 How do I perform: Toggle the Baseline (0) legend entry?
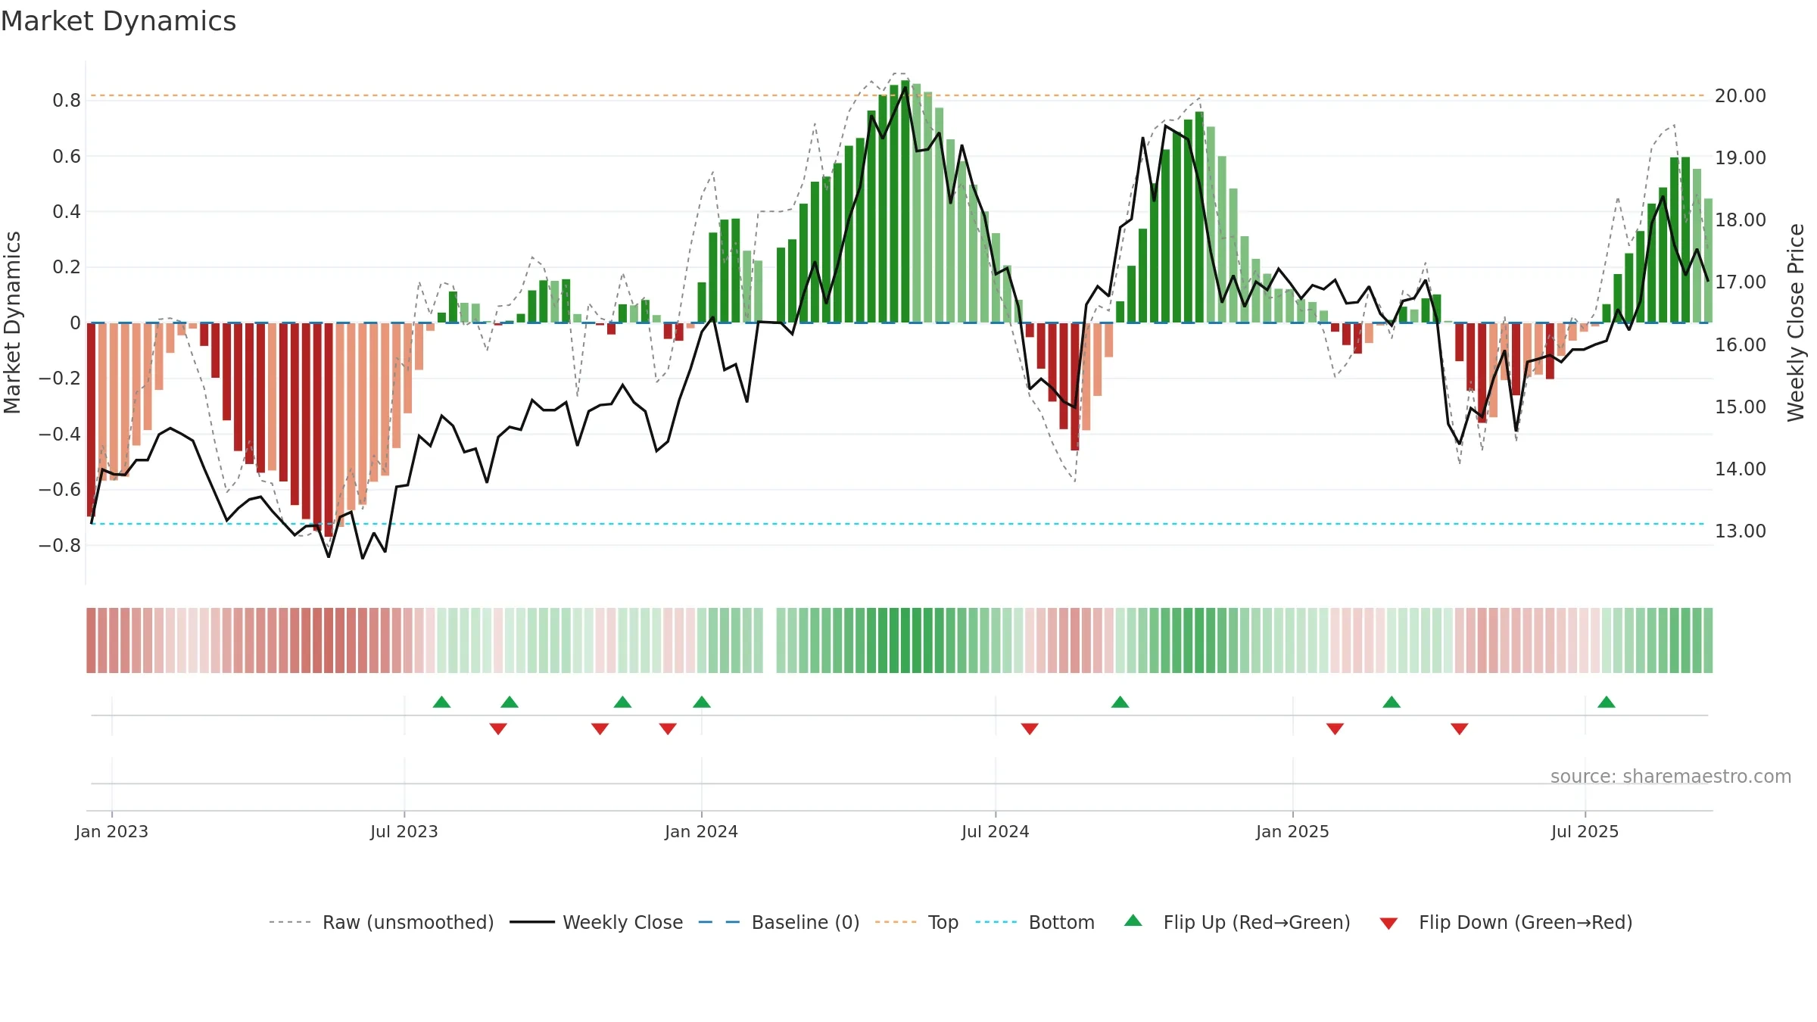point(779,923)
